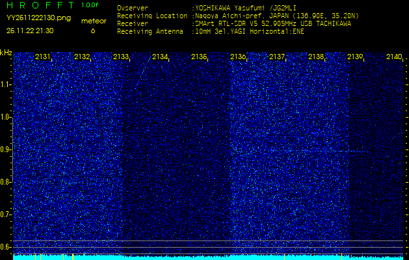409x260 pixels.
Task: Click the 2134 time label
Action: point(160,57)
